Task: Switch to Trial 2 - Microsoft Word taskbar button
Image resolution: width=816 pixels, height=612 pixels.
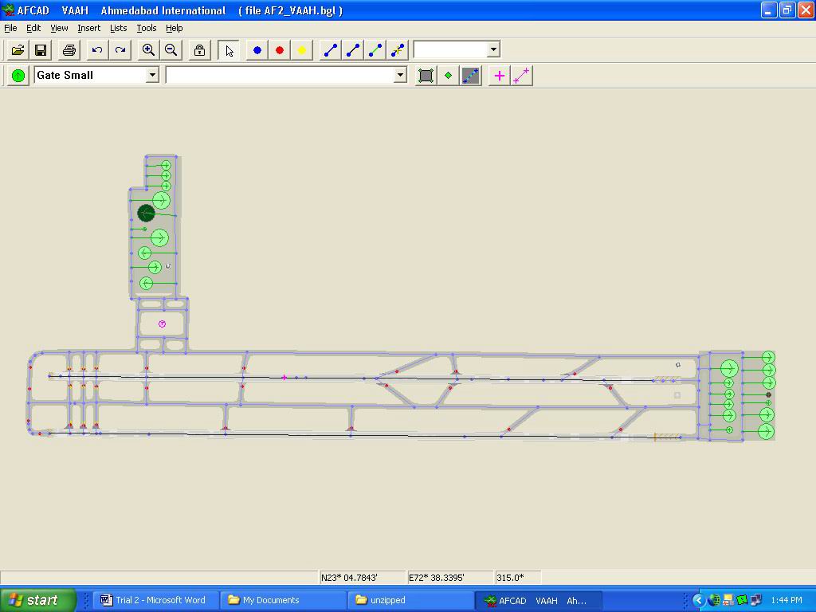Action: [x=157, y=600]
